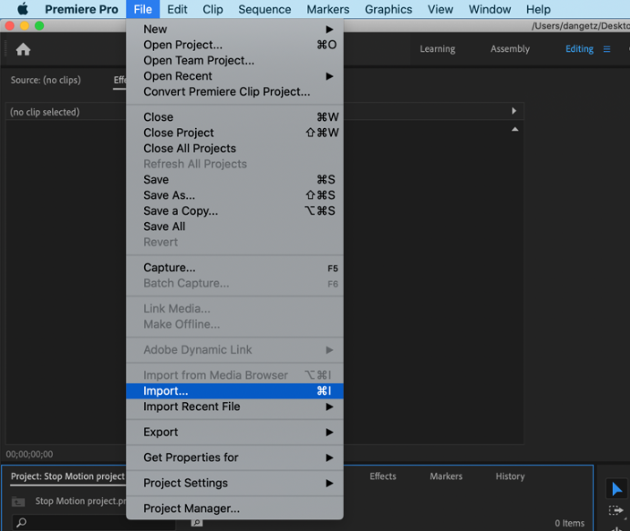Open the Markers menu in menu bar
The image size is (630, 531).
coord(328,9)
